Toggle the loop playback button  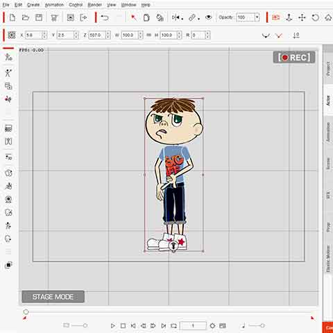[173, 325]
